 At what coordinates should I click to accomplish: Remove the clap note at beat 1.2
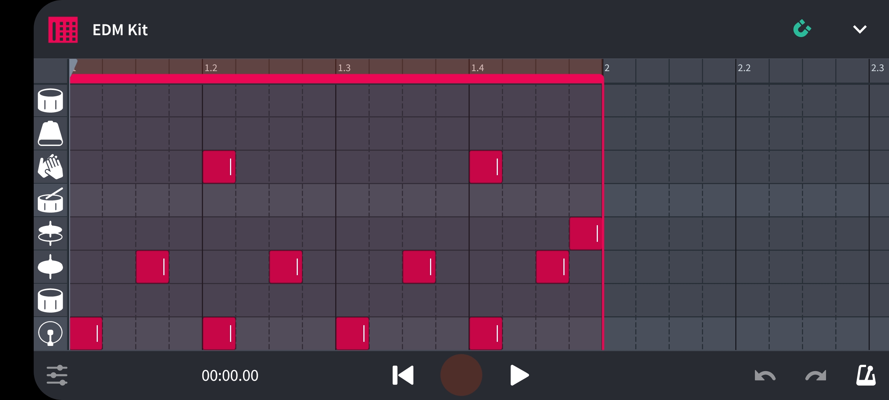coord(219,167)
